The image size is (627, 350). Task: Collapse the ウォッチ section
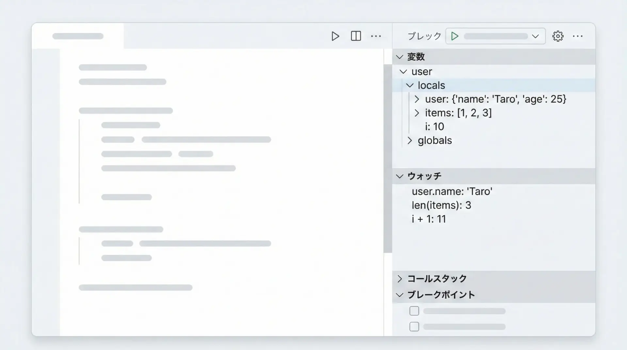click(x=399, y=176)
